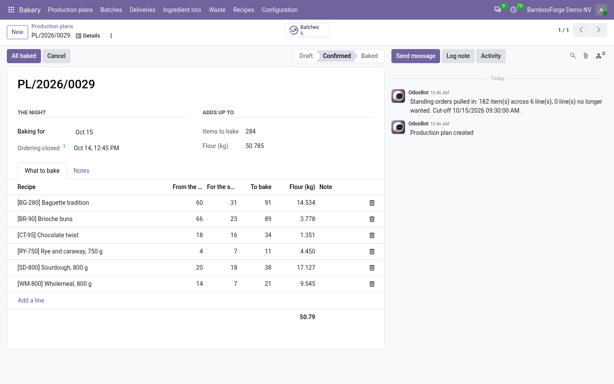Image resolution: width=614 pixels, height=384 pixels.
Task: Open the apps grid menu icon
Action: pyautogui.click(x=12, y=10)
